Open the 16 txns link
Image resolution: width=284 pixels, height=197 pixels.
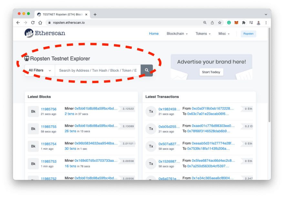[x=70, y=166]
